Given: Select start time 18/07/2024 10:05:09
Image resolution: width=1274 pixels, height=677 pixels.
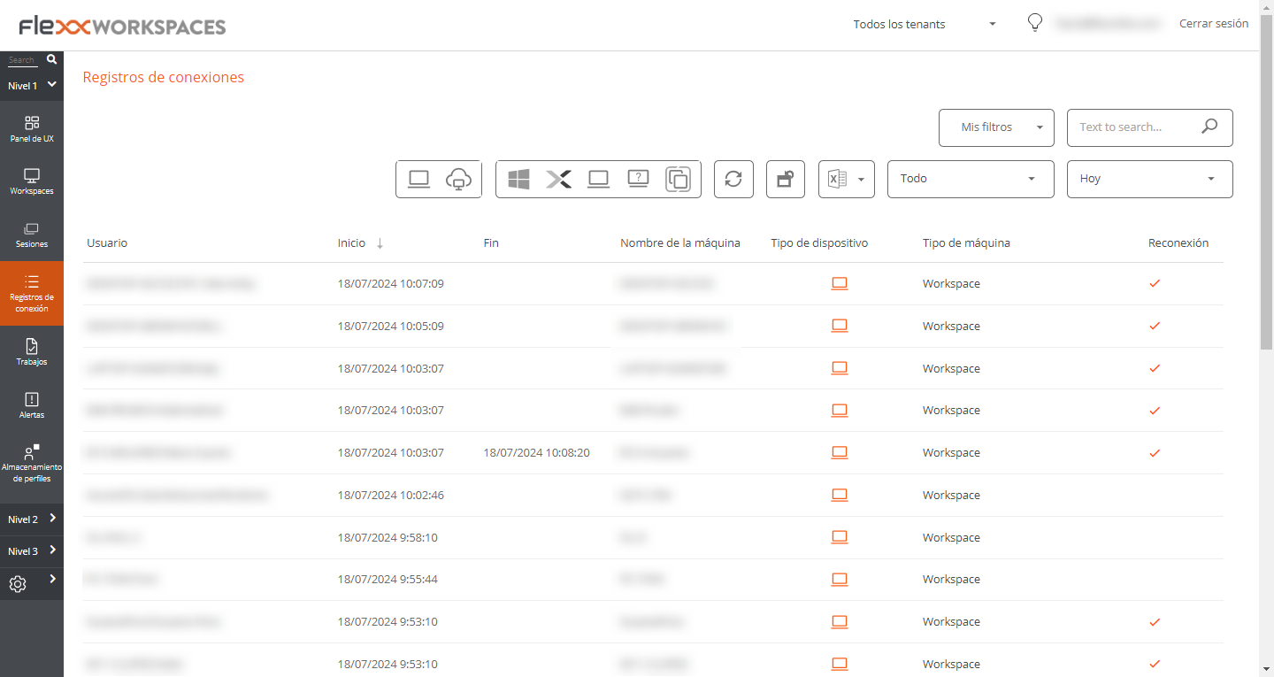Looking at the screenshot, I should (390, 326).
